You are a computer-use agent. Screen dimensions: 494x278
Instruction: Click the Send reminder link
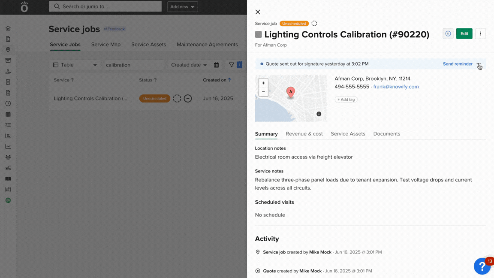[458, 63]
